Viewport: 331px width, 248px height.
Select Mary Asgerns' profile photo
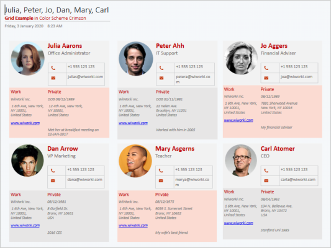pos(135,161)
